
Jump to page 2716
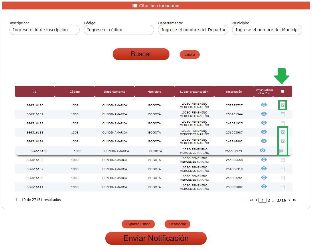coord(281,200)
